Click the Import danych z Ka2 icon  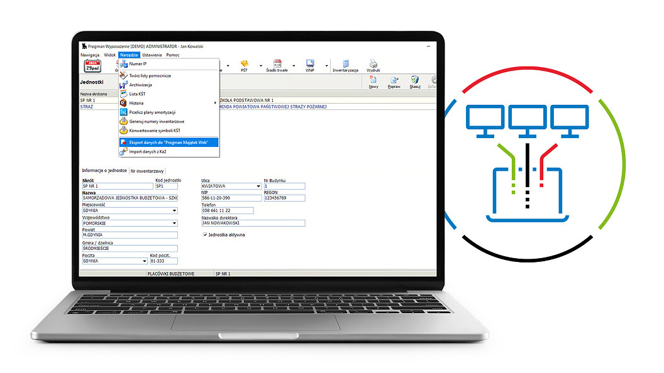124,151
